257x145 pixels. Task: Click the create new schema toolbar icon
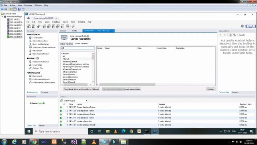tap(44, 26)
